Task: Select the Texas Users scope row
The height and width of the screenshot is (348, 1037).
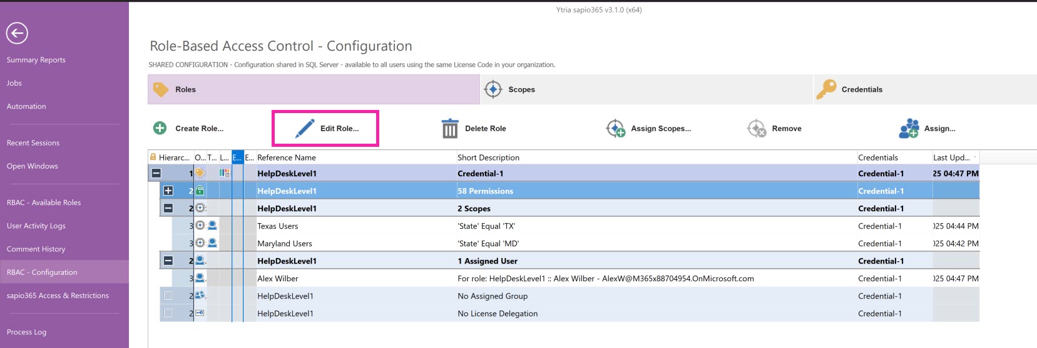Action: tap(278, 226)
